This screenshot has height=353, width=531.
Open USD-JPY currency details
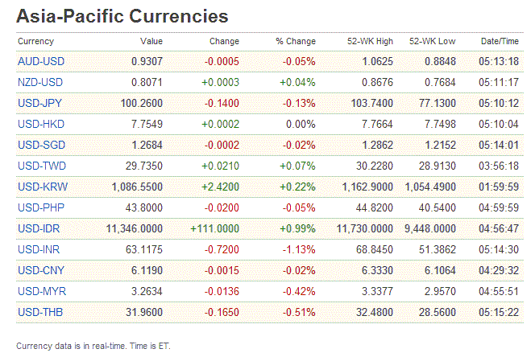click(39, 104)
